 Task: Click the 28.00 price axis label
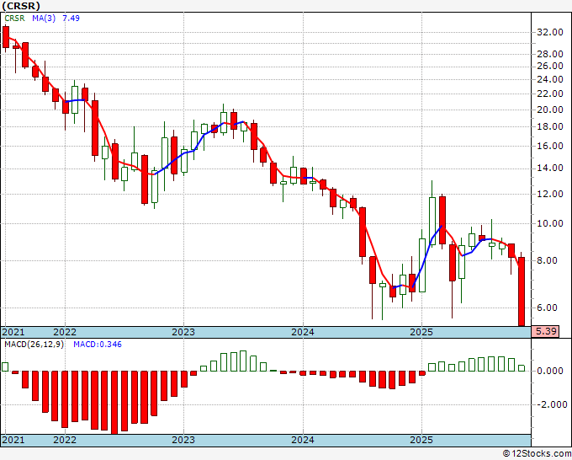(550, 54)
